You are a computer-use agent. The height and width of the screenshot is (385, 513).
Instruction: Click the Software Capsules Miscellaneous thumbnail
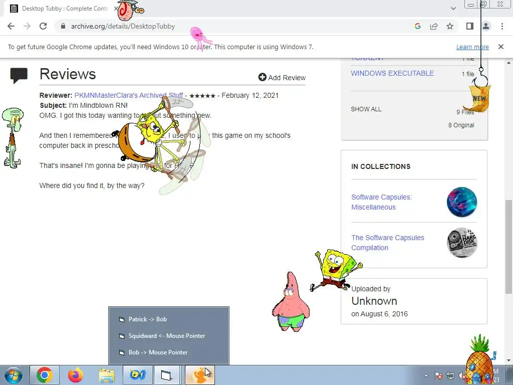coord(461,202)
